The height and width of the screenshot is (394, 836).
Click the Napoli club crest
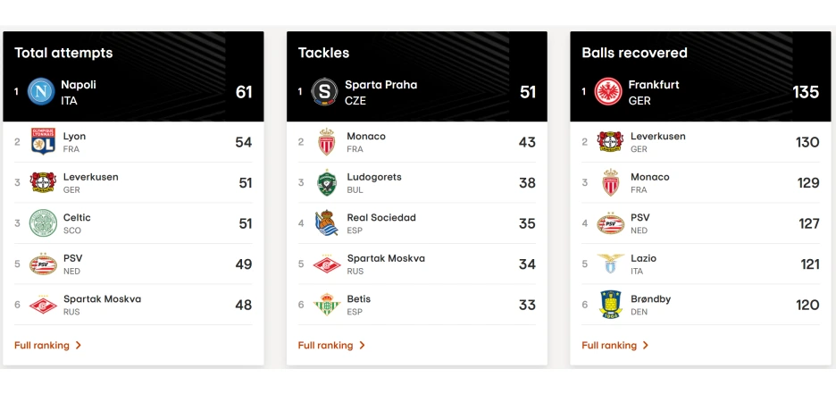click(x=41, y=91)
